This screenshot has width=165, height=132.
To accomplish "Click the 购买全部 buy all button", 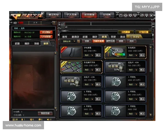I will click(x=45, y=113).
